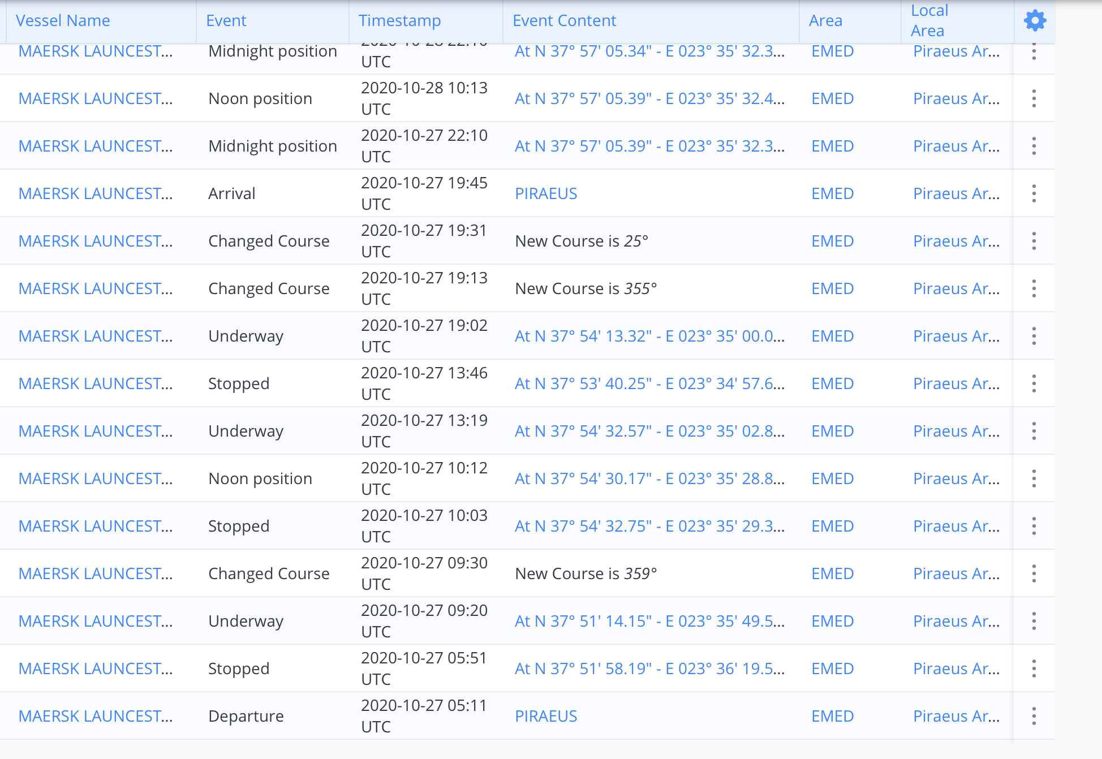Viewport: 1102px width, 759px height.
Task: Select the 'Underway' cell in the 13:19 row
Action: (246, 431)
